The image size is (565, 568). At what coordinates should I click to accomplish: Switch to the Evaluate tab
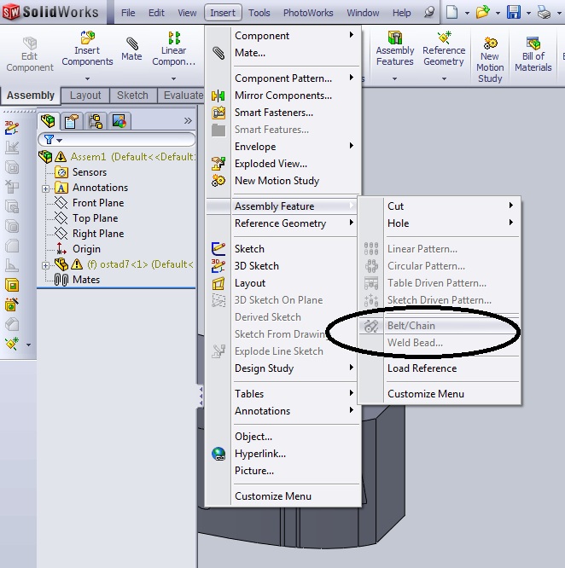tap(183, 96)
